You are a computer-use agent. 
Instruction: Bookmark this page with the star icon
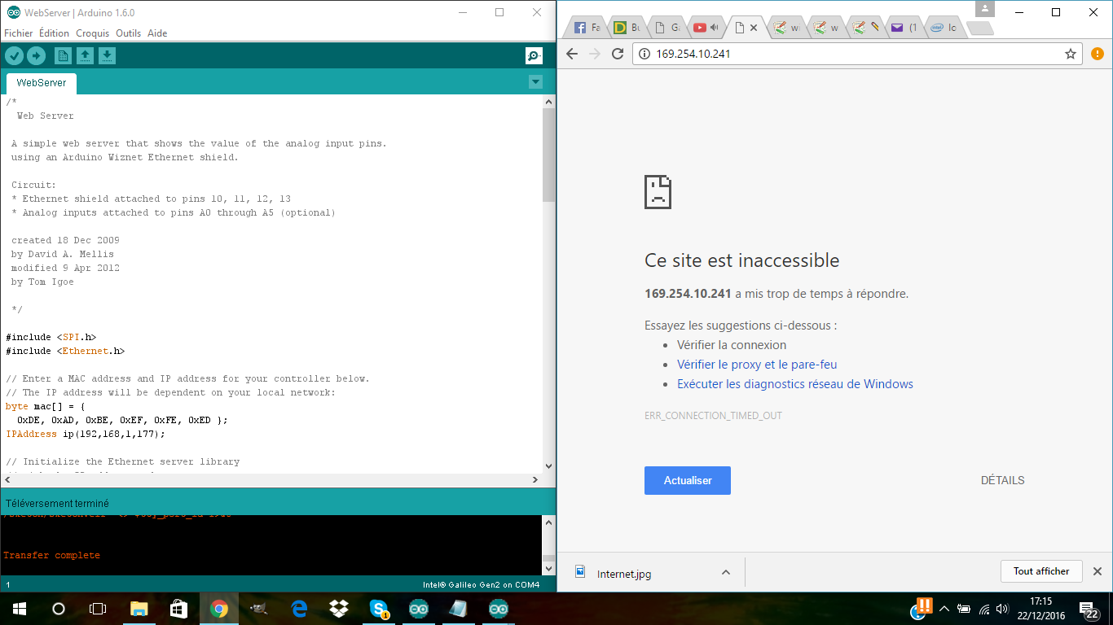[x=1071, y=54]
